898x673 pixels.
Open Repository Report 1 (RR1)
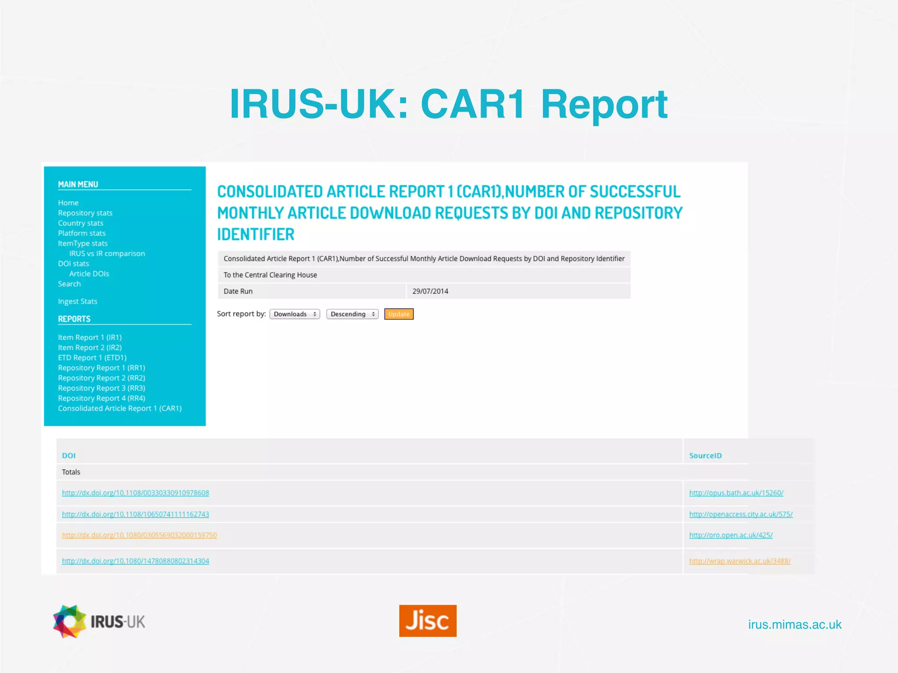point(101,368)
